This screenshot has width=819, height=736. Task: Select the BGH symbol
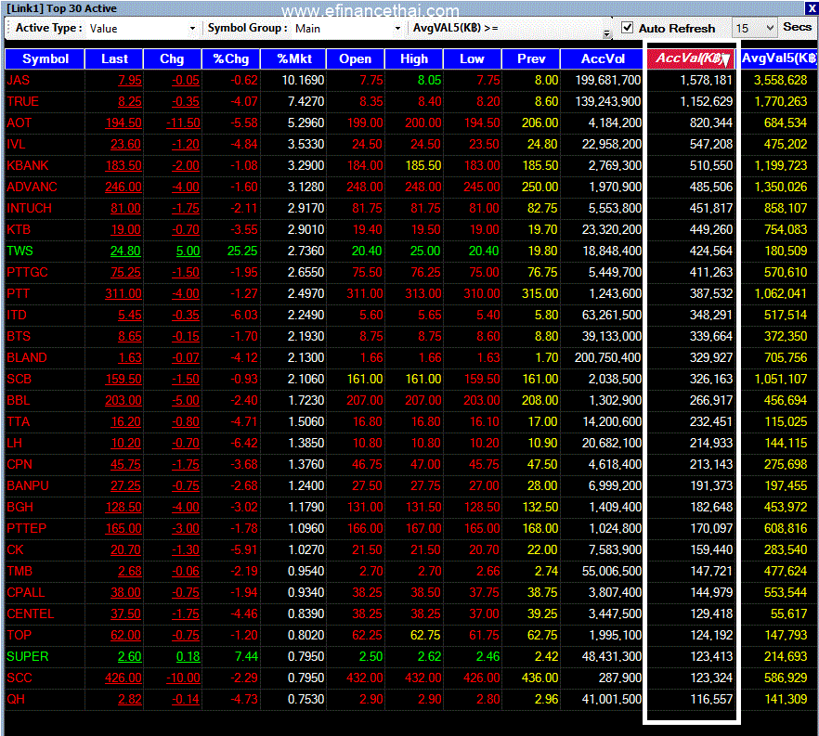point(19,508)
